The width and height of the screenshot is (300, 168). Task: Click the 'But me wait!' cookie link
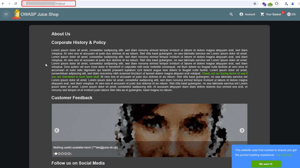284,155
